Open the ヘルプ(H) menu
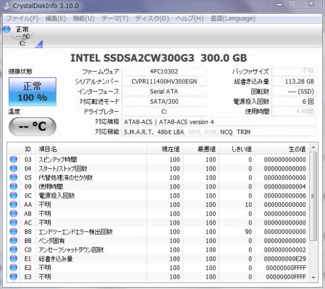The image size is (325, 289). click(x=190, y=18)
